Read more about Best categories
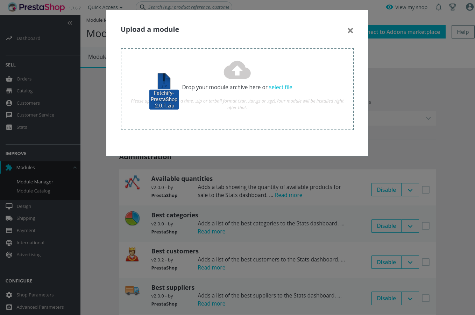The height and width of the screenshot is (315, 475). click(212, 231)
